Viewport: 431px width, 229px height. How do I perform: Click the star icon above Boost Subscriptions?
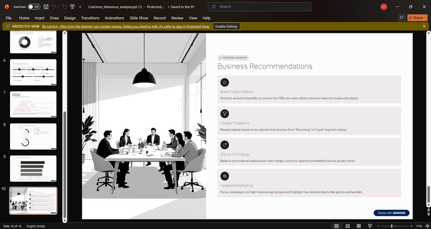[x=224, y=82]
